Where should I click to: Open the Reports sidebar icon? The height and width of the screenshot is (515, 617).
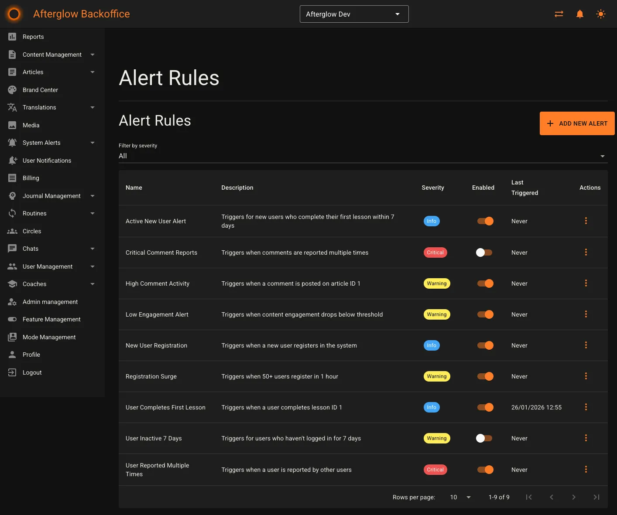click(12, 37)
